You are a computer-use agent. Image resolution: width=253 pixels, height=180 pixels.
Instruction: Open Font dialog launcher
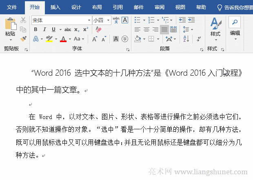click(x=128, y=49)
